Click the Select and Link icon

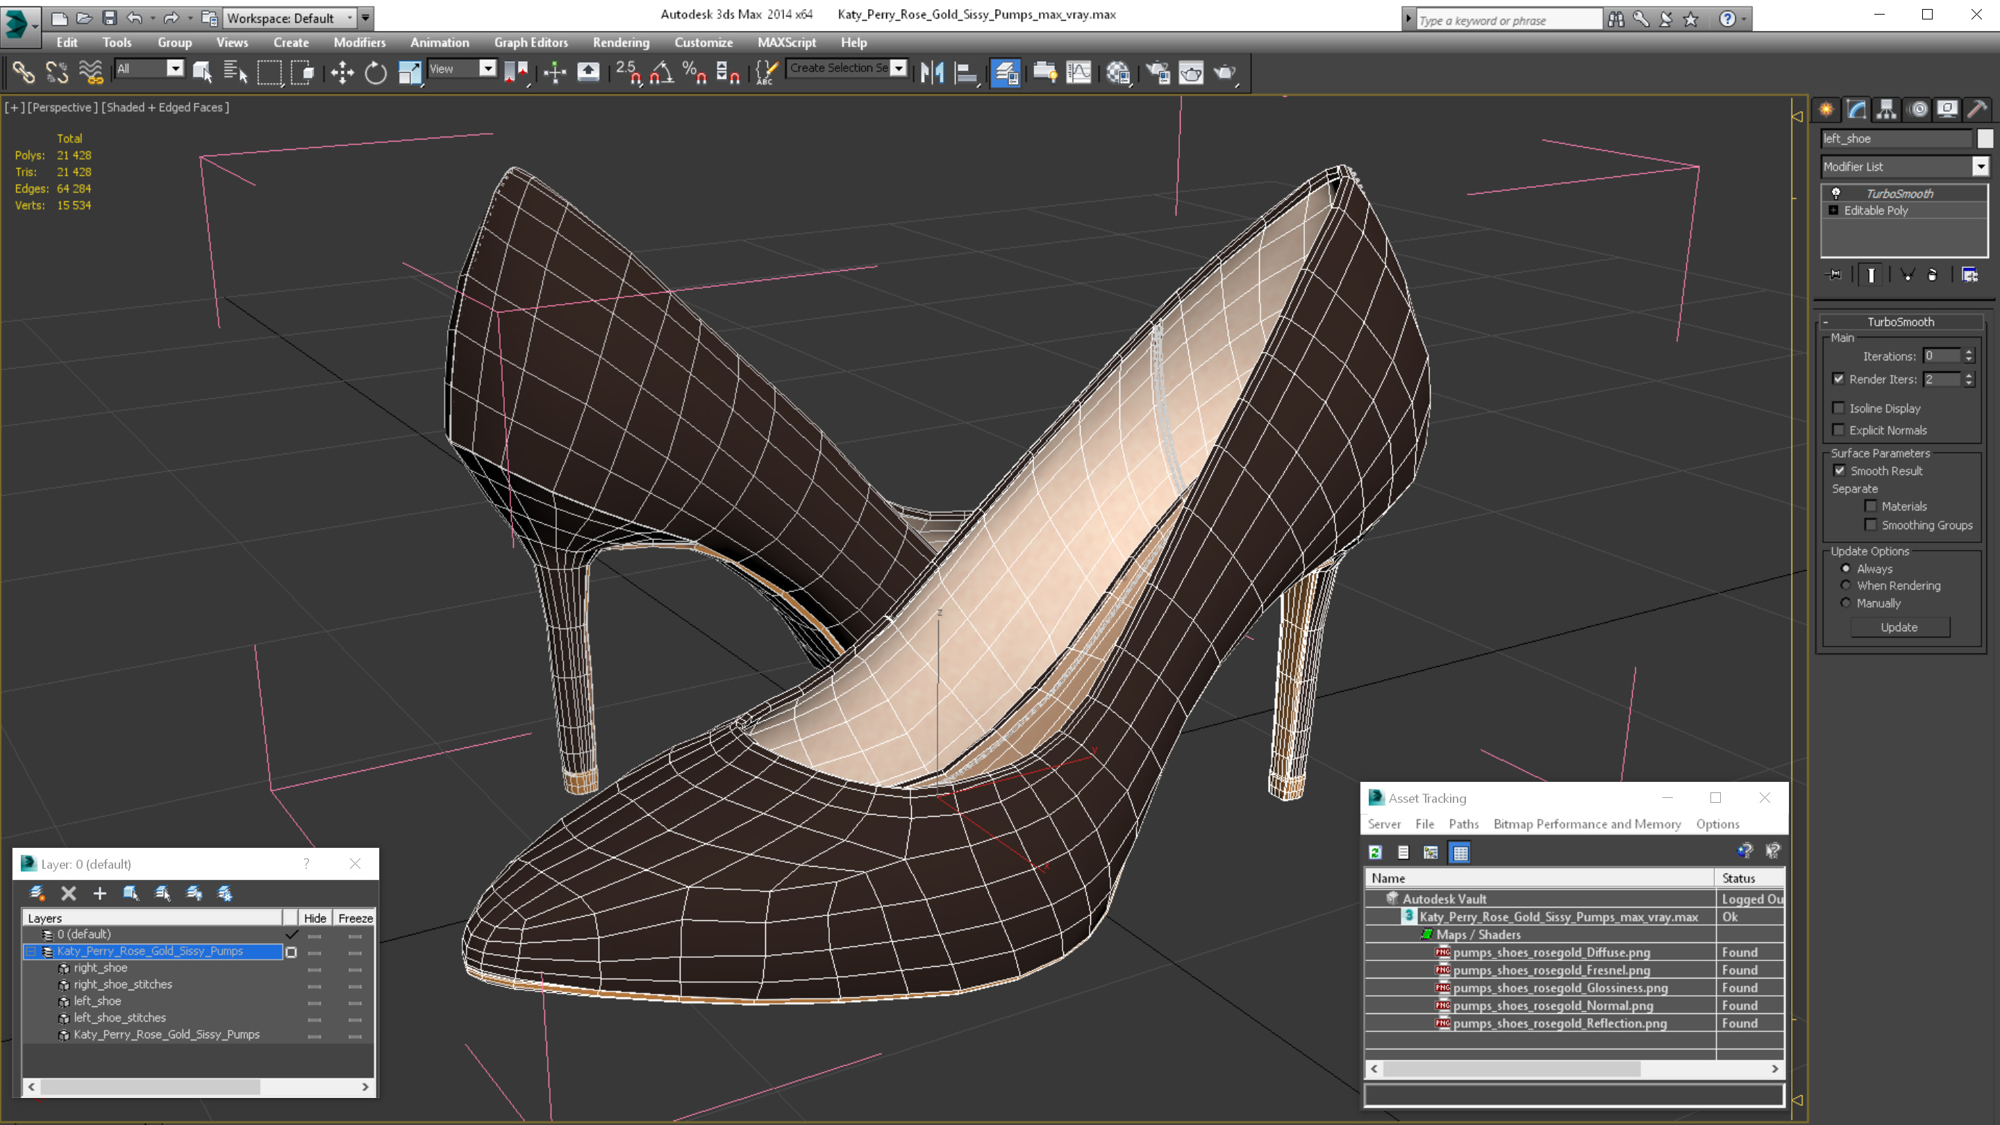(24, 73)
